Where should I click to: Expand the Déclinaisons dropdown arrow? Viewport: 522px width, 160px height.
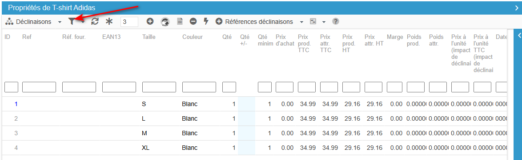pos(60,22)
